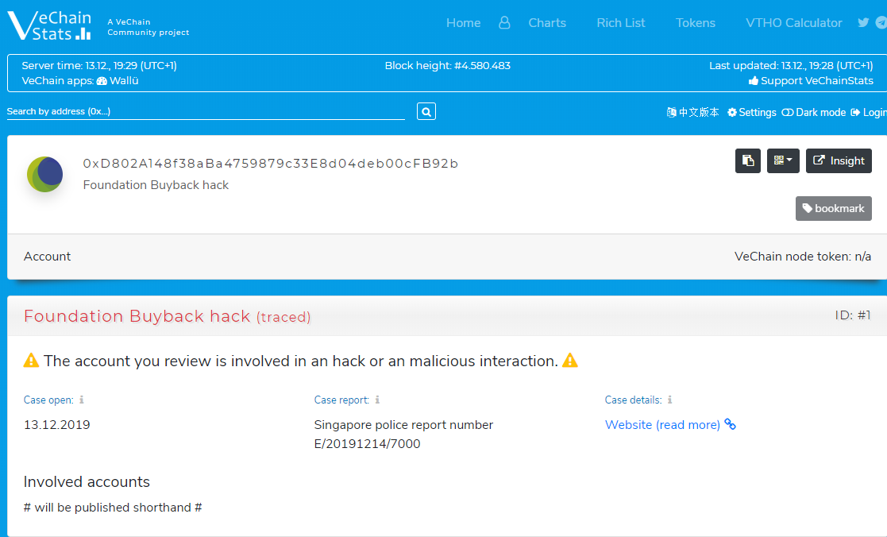Screen dimensions: 887x537
Task: Switch to Chinese version 中文版本
Action: 693,112
